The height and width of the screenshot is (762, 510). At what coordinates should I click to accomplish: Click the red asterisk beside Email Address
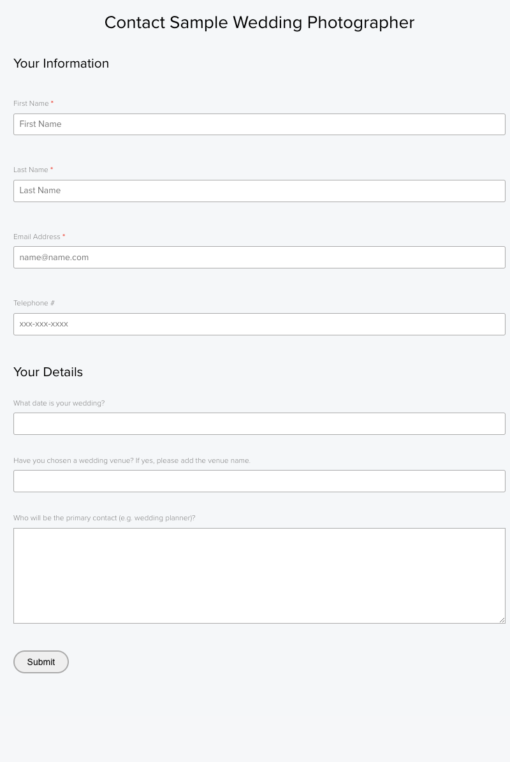tap(64, 236)
